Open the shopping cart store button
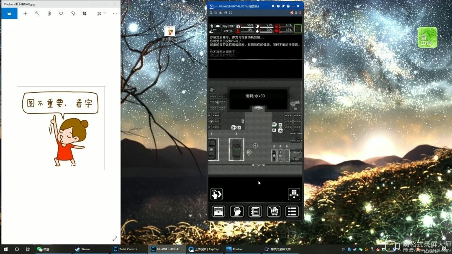Viewport: 452px width, 254px height. 274,211
